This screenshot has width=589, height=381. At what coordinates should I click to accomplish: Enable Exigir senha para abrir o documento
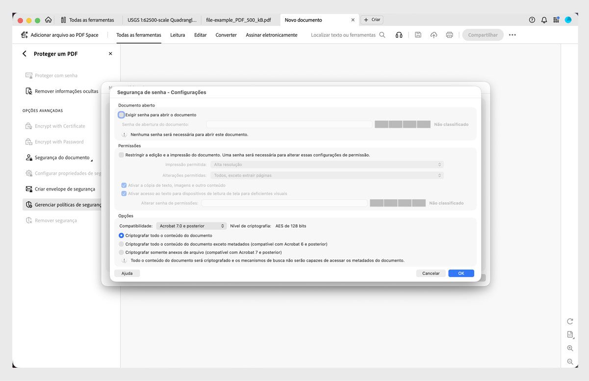point(121,114)
